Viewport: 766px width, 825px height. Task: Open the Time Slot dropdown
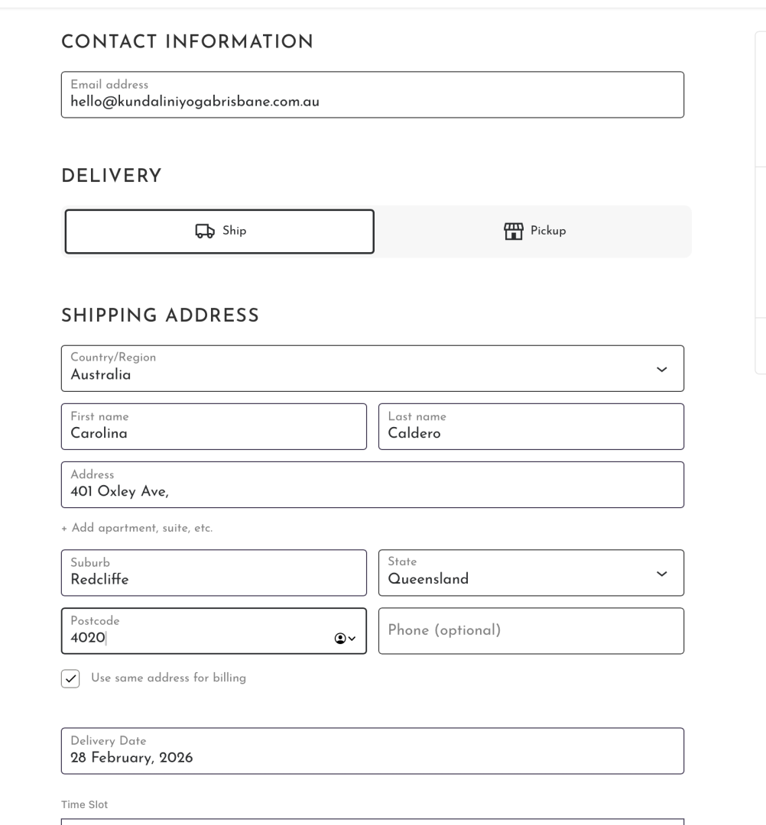coord(372,821)
